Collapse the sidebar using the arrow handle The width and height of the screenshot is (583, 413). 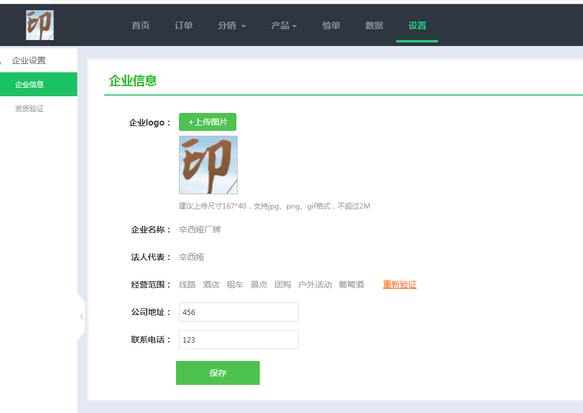tap(81, 316)
